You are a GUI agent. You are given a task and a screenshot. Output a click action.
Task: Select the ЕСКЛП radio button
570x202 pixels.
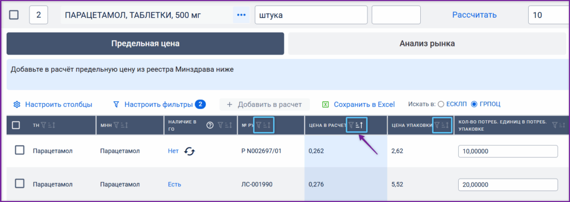tap(441, 104)
